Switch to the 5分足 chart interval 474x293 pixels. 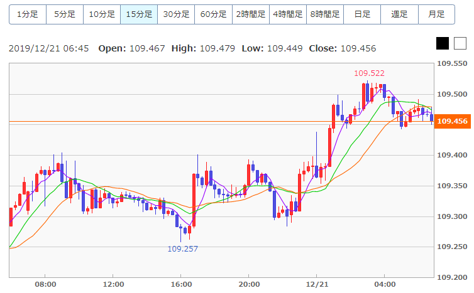(x=65, y=14)
